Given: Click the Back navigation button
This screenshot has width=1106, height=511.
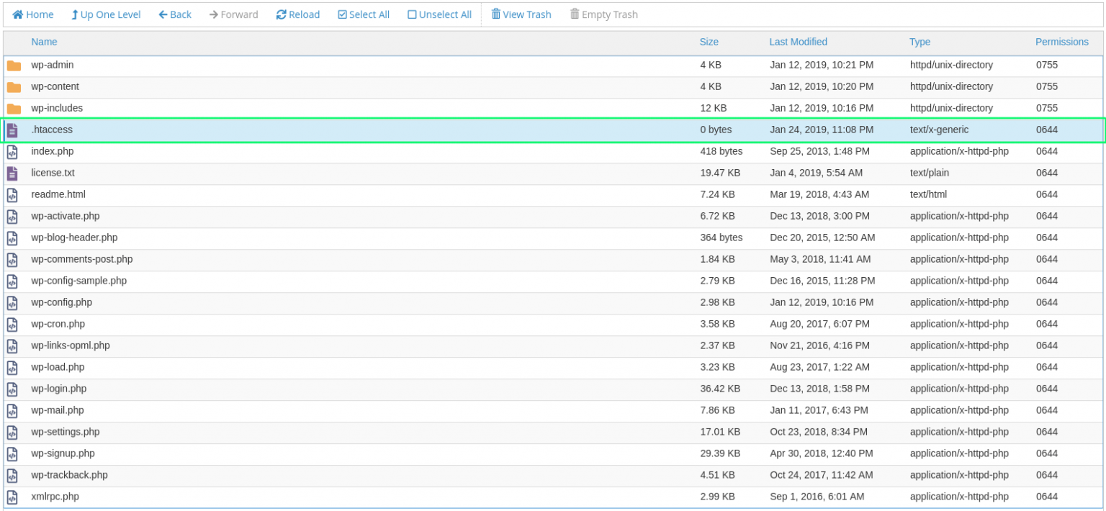Looking at the screenshot, I should pos(175,14).
